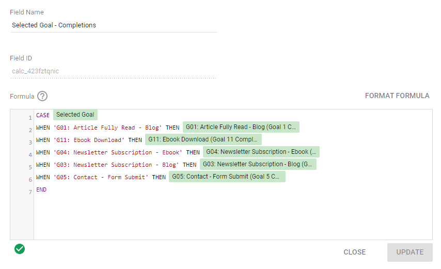The height and width of the screenshot is (269, 441).
Task: Select the G05 Contact Form Submit chip
Action: (x=227, y=177)
